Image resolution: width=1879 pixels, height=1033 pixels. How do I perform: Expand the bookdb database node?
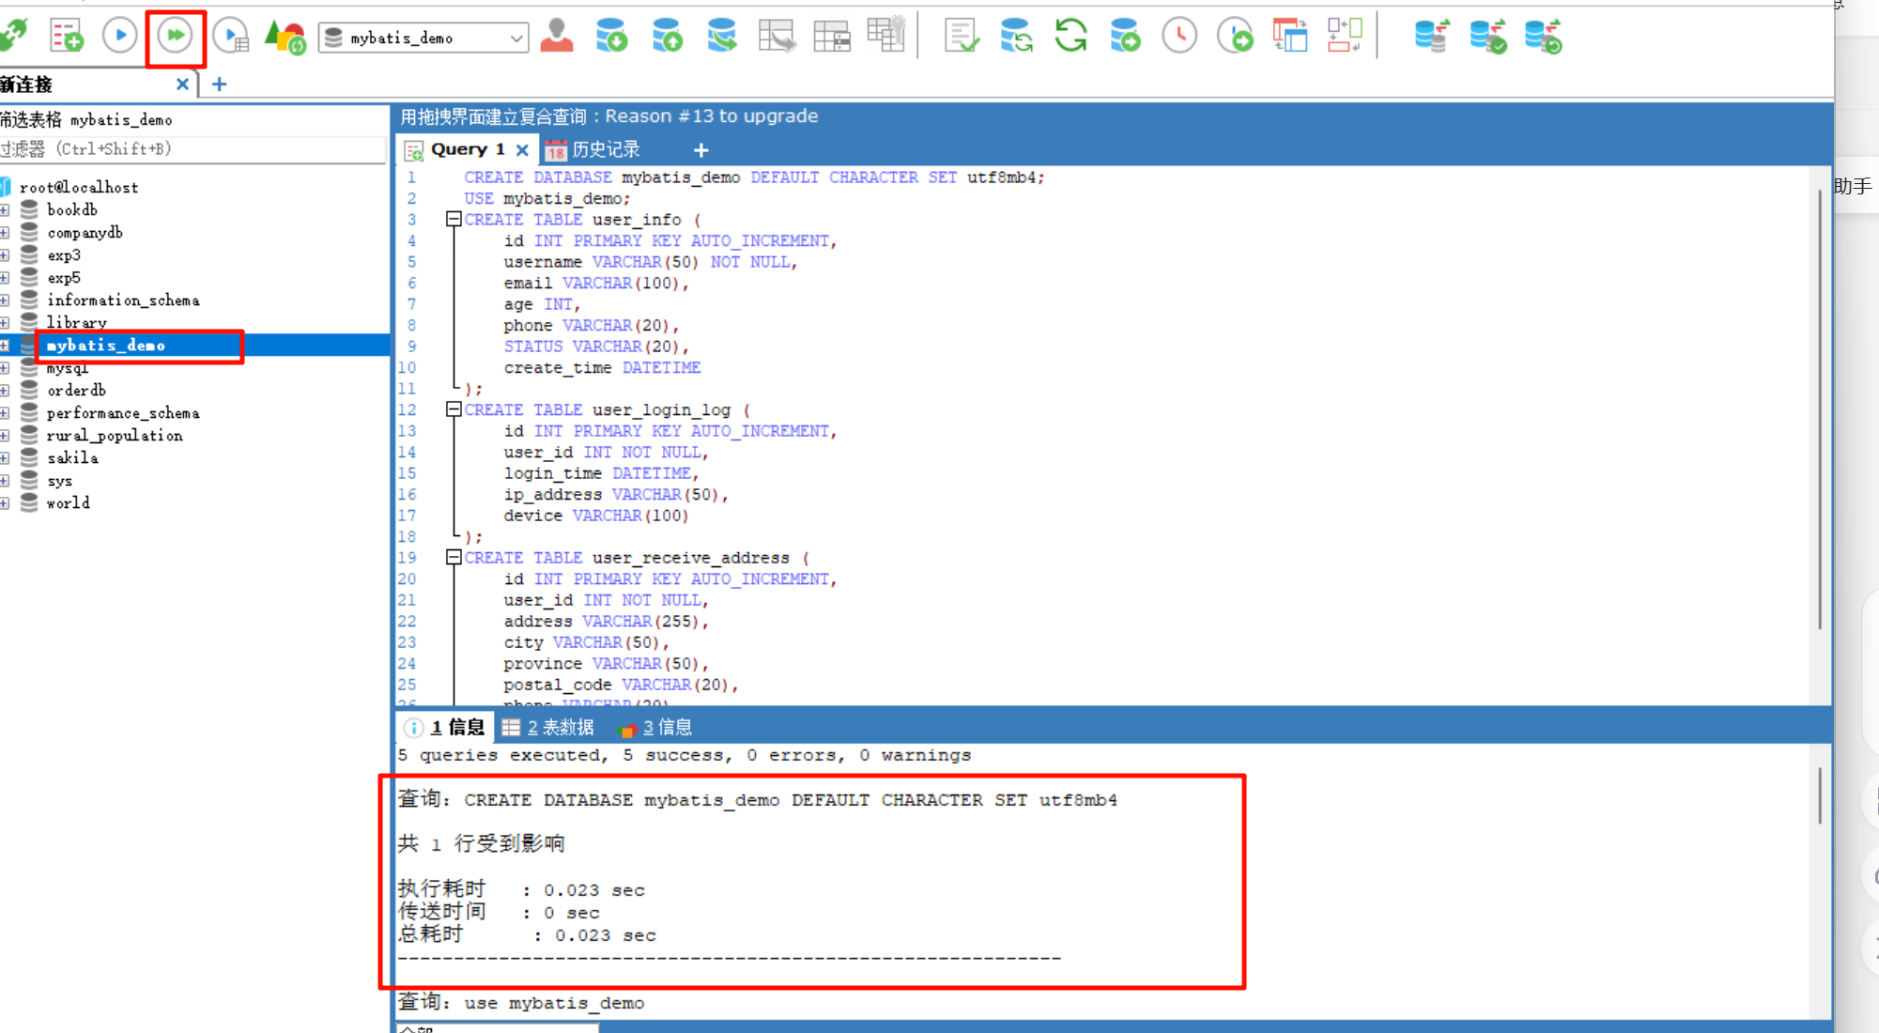coord(5,209)
